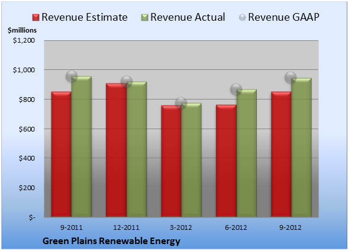The height and width of the screenshot is (250, 348).
Task: Click the 3-2012 x-axis label
Action: click(181, 227)
